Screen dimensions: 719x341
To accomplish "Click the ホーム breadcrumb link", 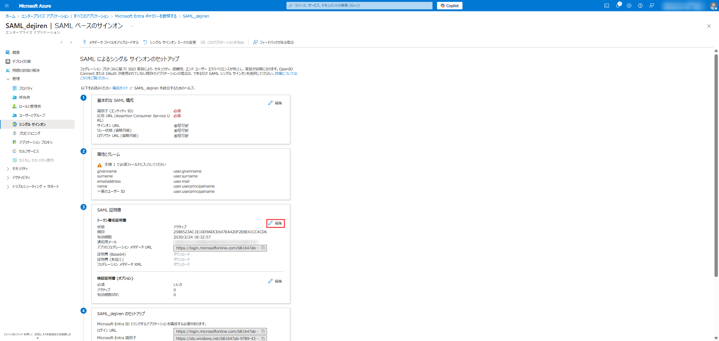I will coord(10,16).
